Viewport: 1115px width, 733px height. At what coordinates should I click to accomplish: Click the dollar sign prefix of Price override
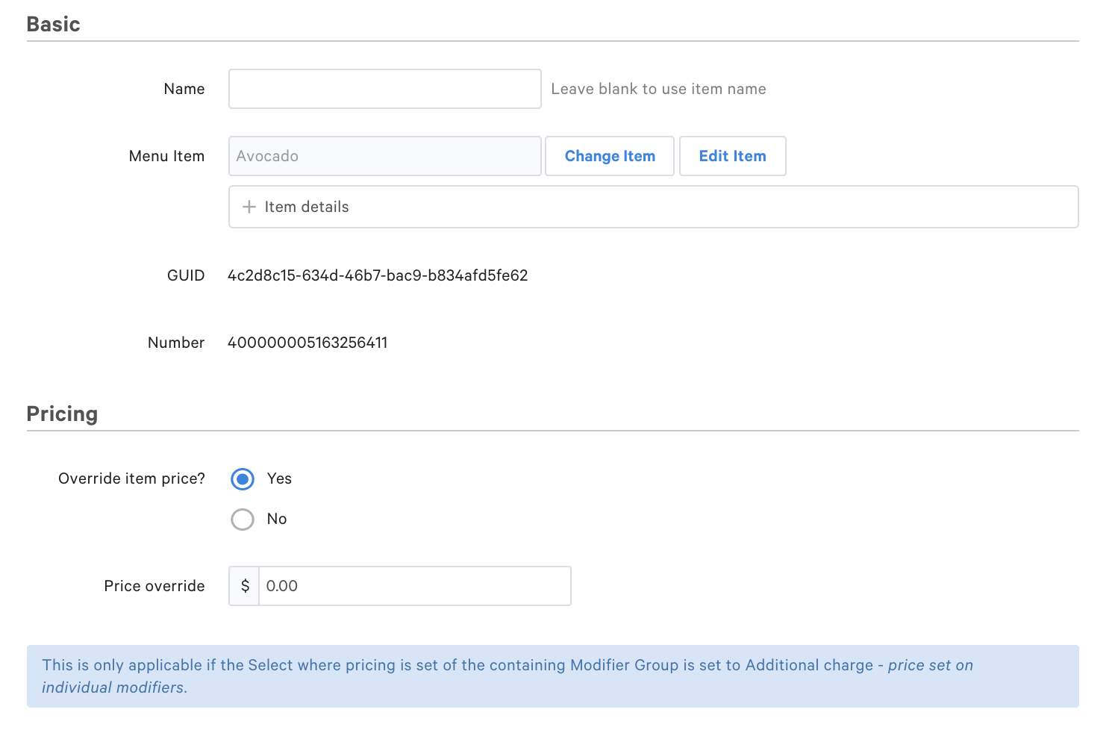click(245, 586)
